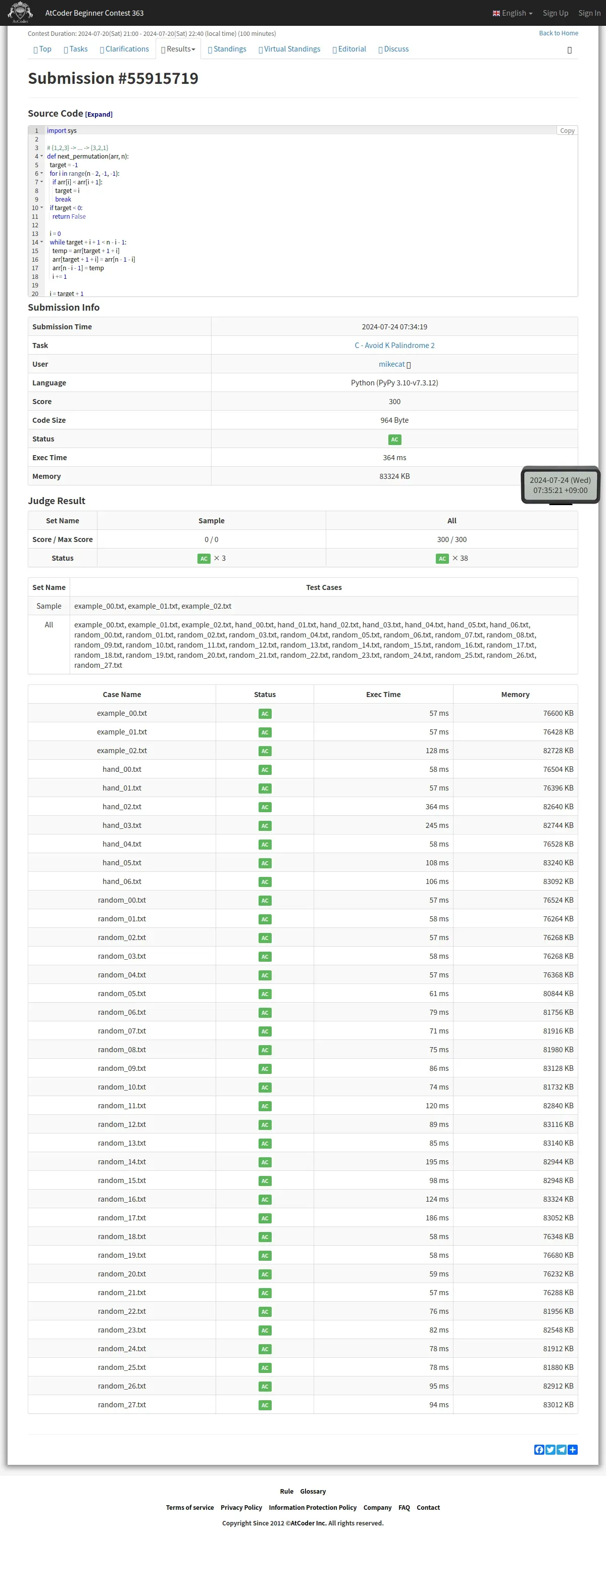Collapse the while-loop fold at line 14

click(x=41, y=242)
